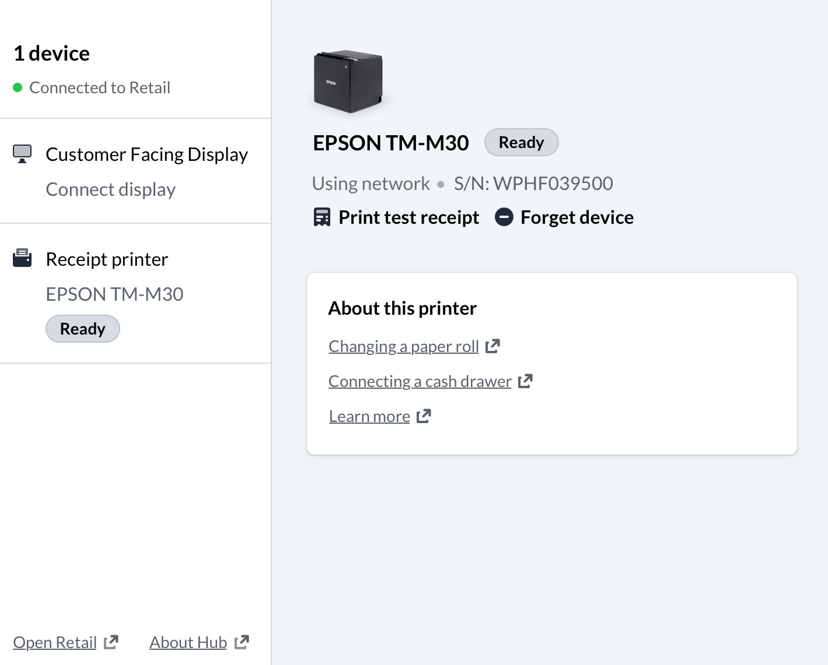
Task: Click the Ready badge beside the EPSON TM-M30 heading
Action: tap(521, 143)
